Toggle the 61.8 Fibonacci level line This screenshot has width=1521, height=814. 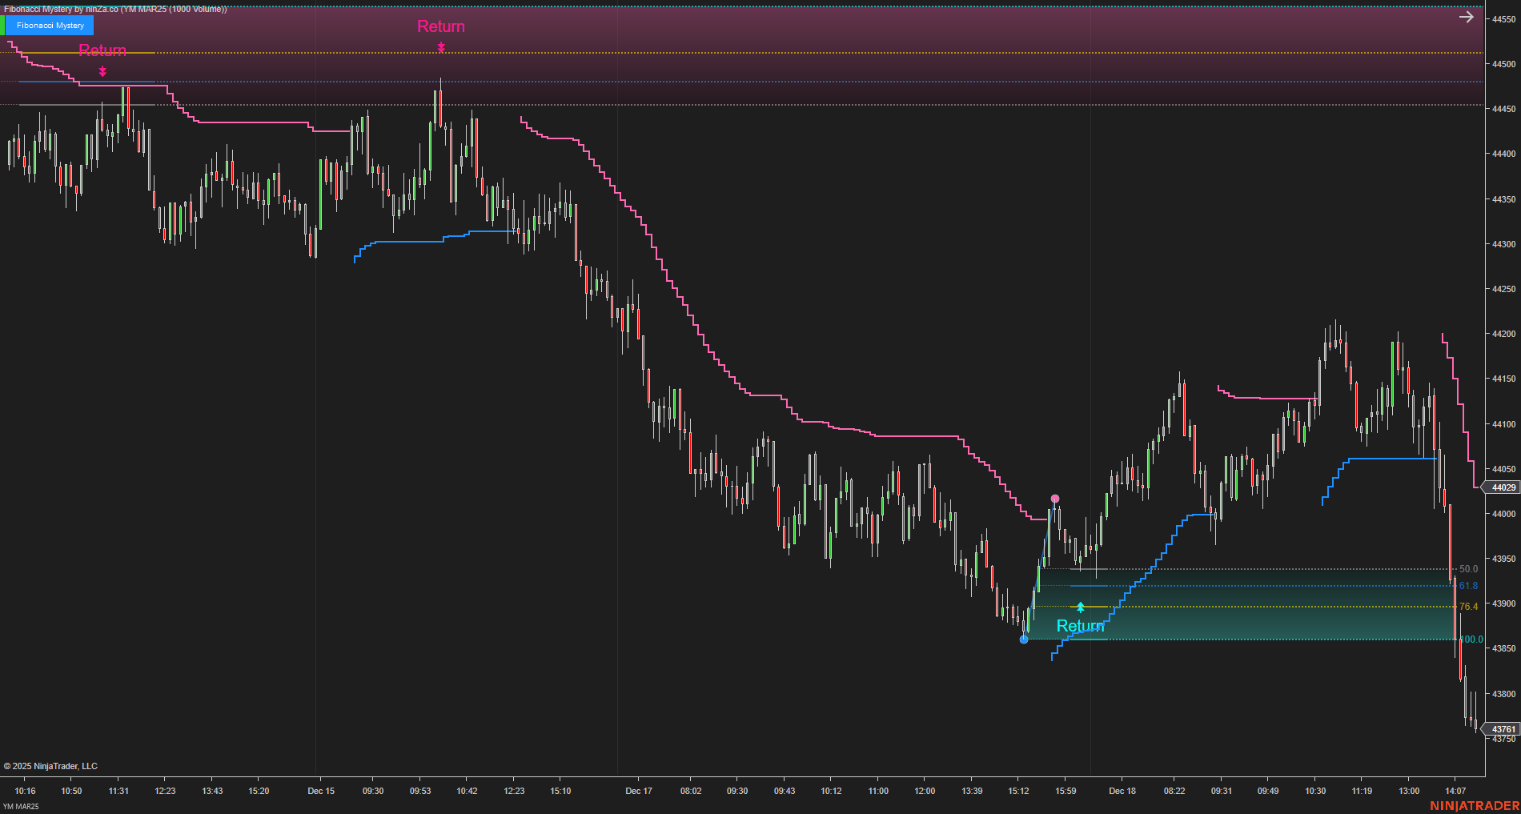[x=1467, y=586]
